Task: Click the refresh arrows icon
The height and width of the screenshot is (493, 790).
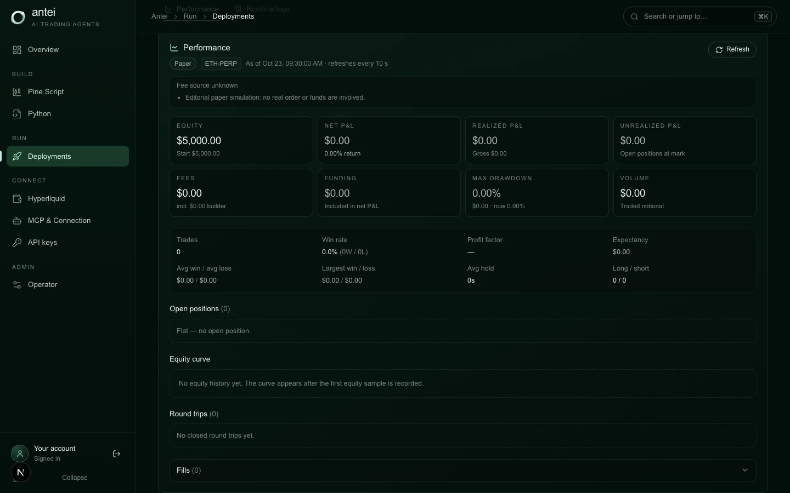Action: 719,50
